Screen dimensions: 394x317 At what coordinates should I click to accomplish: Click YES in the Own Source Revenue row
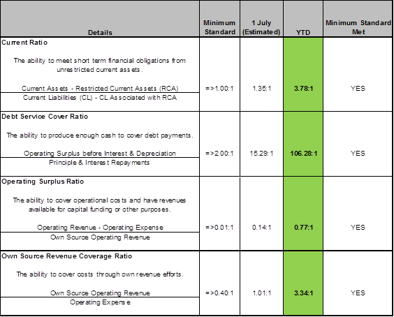pos(358,293)
